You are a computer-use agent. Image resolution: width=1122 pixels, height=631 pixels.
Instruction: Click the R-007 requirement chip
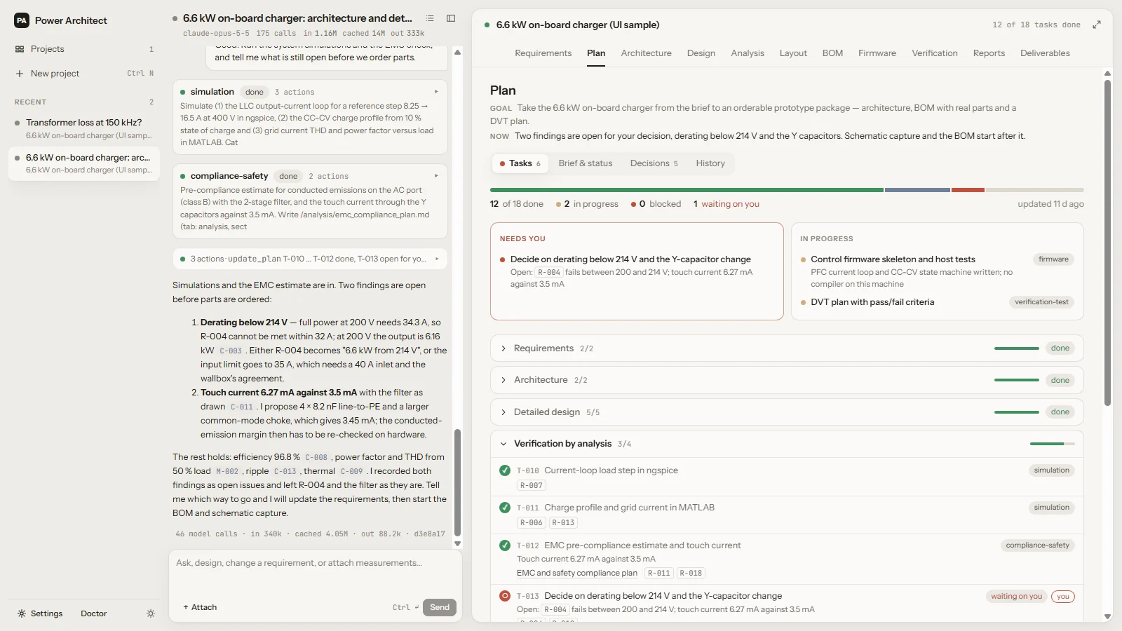coord(532,485)
